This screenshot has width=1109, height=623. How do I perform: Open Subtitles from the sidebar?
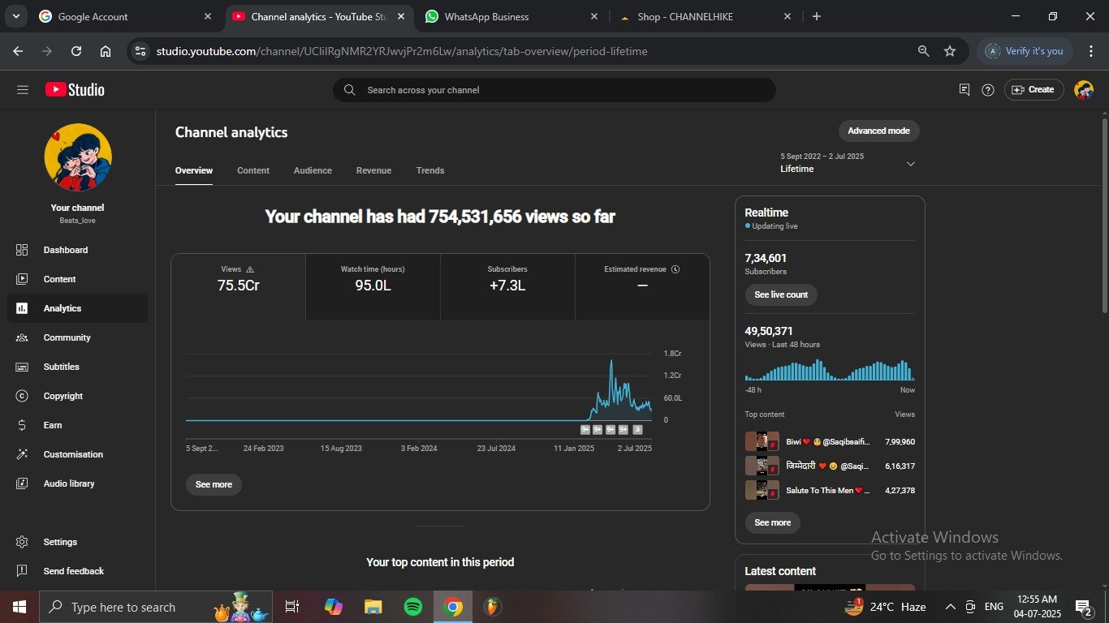(x=77, y=367)
